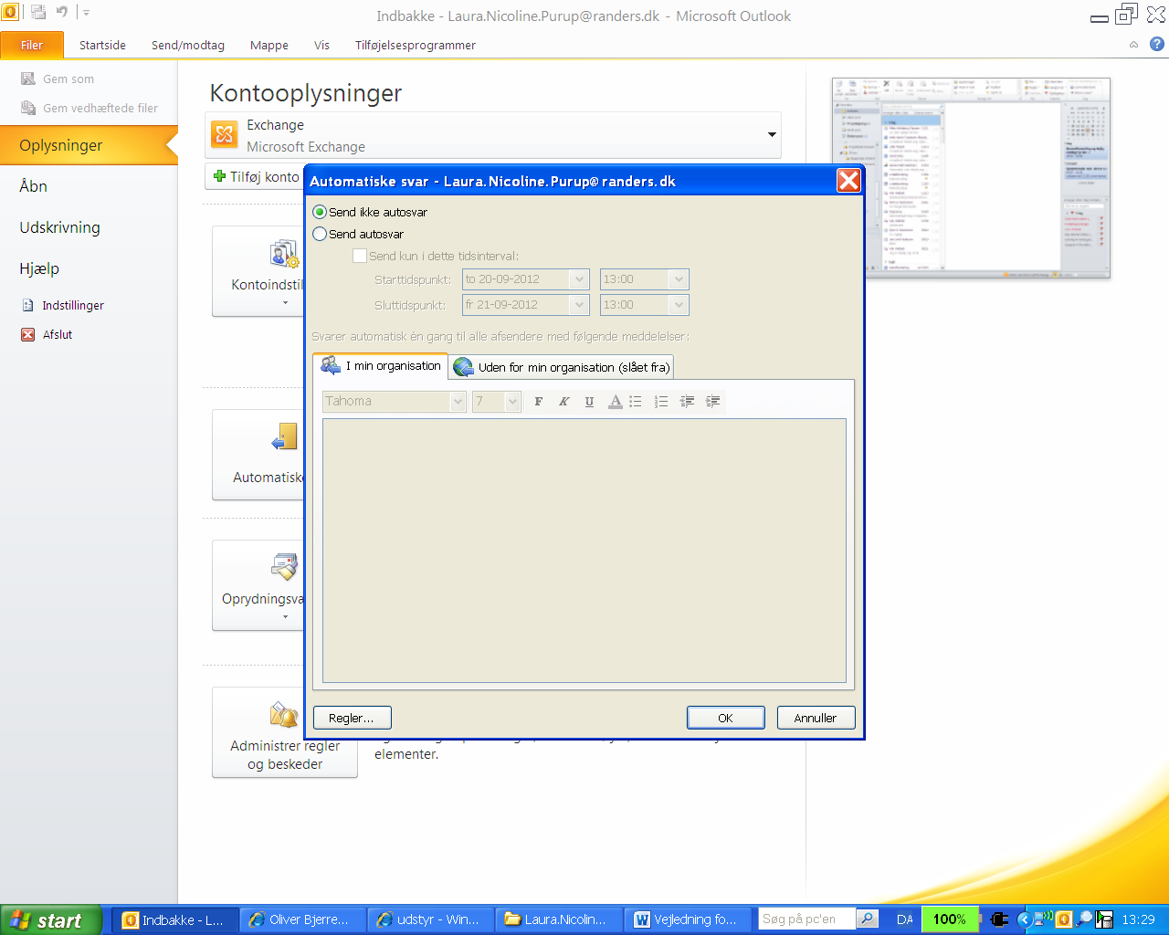
Task: Click the search magnifier icon in taskbar
Action: (x=868, y=919)
